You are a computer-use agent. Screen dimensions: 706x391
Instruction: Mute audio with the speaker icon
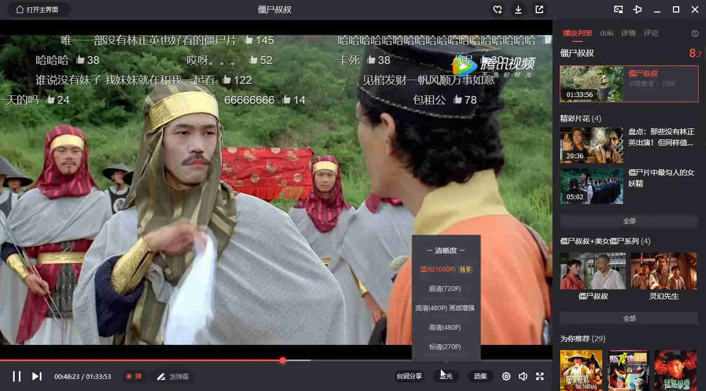pos(523,376)
